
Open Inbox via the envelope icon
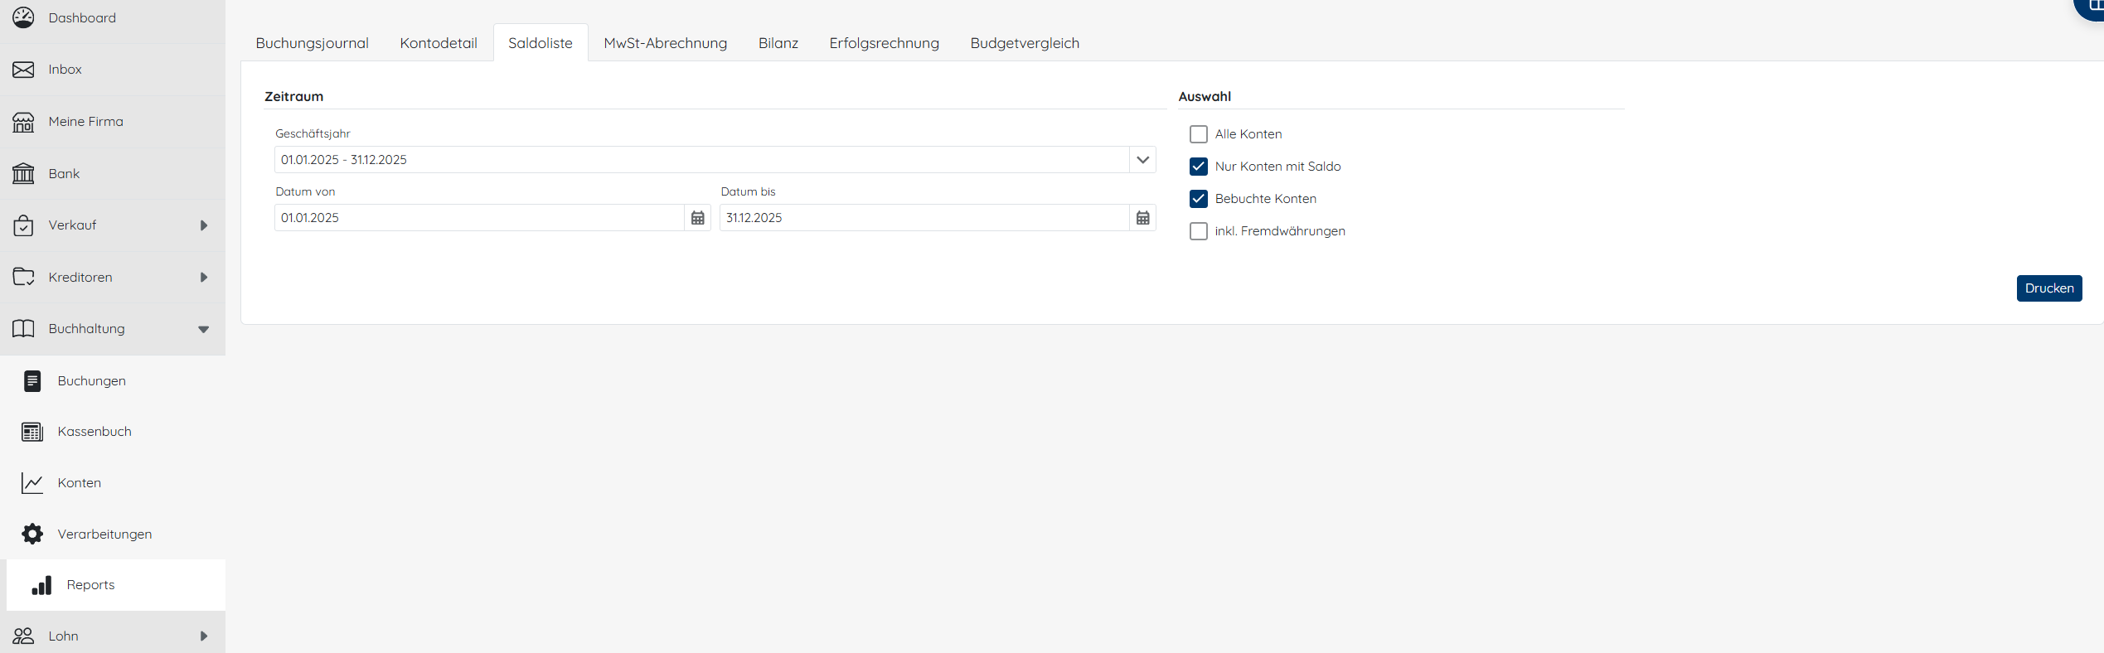(x=23, y=70)
